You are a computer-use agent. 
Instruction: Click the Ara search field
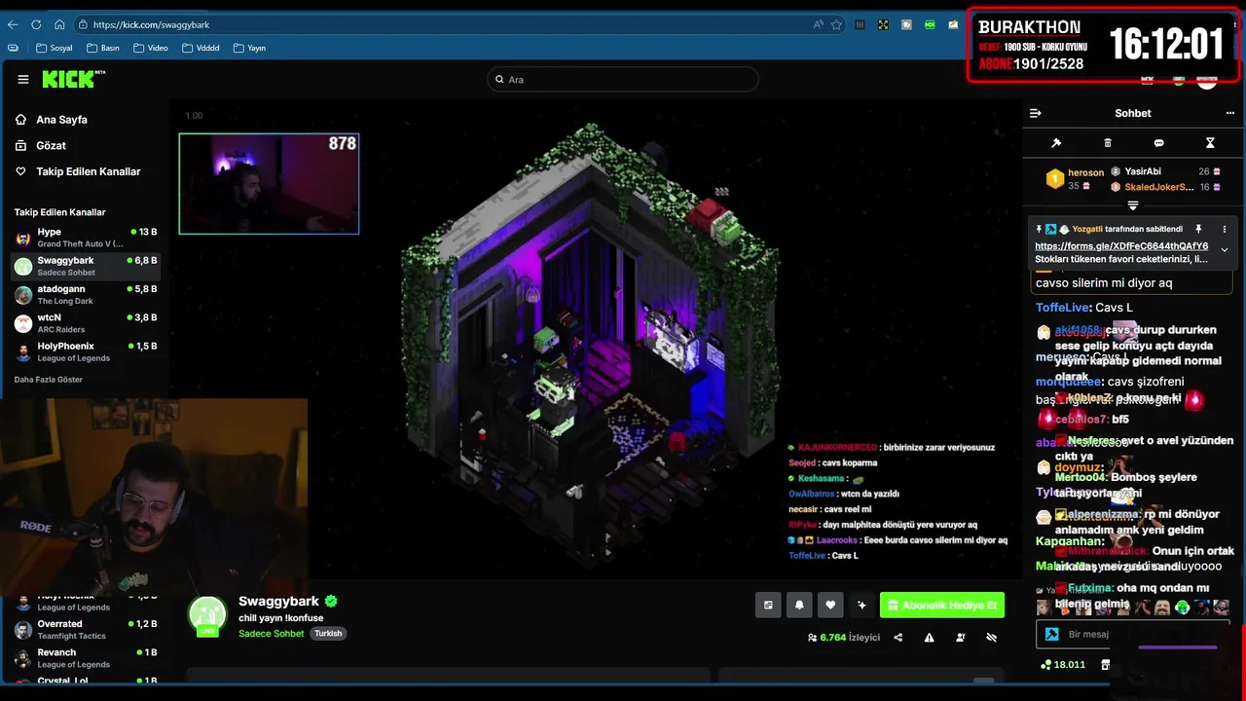(x=623, y=79)
